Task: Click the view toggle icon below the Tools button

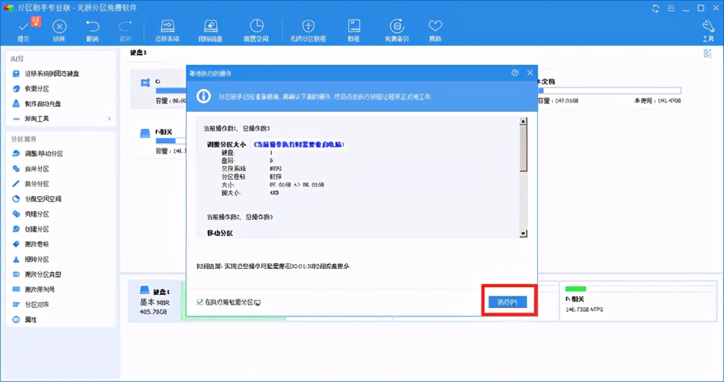Action: click(x=708, y=54)
